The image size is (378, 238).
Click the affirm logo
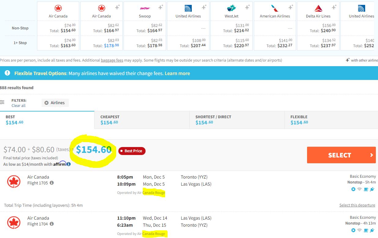(x=60, y=164)
